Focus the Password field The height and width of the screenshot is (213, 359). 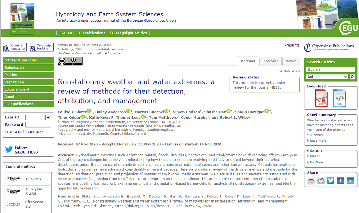[38, 125]
